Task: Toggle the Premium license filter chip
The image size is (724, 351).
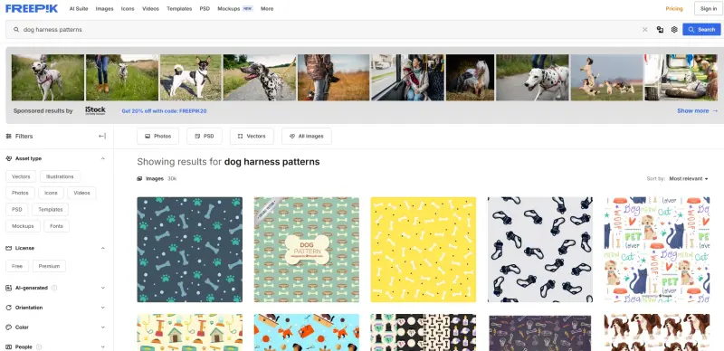Action: pyautogui.click(x=50, y=266)
